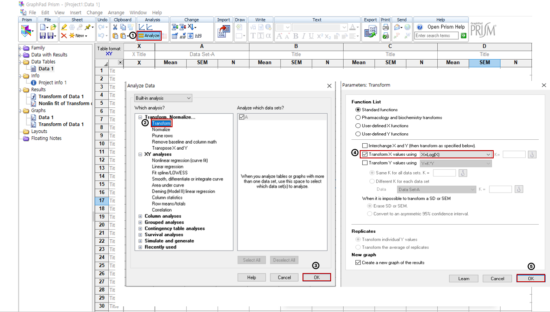Click the nonlinear regression shortcut icon
550x312 pixels.
click(x=149, y=27)
